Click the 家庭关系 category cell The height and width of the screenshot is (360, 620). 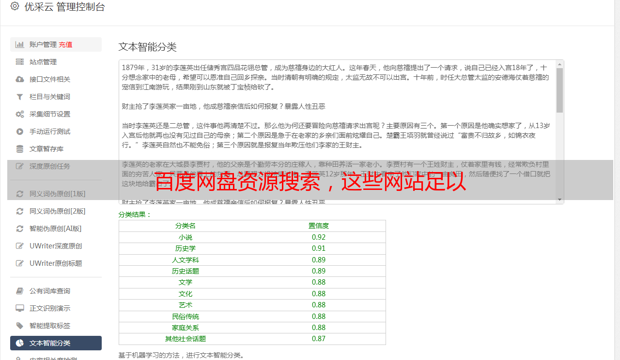[186, 328]
